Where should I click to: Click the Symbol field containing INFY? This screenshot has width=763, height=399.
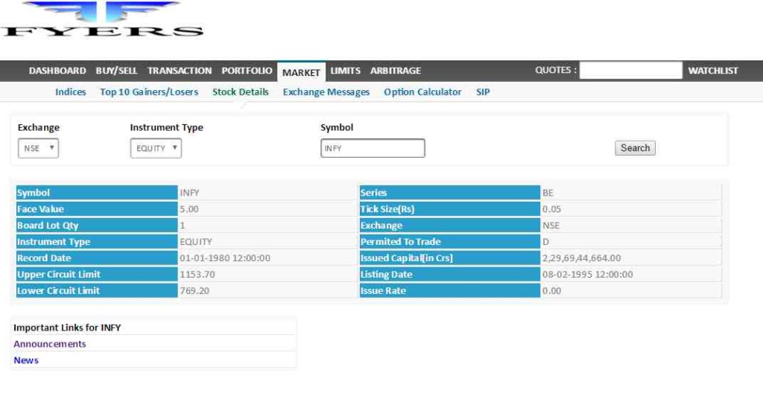coord(373,148)
